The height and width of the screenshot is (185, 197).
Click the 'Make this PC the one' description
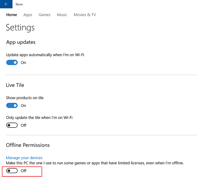point(95,163)
